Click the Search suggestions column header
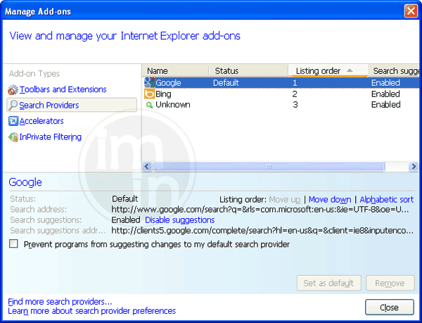Screen dimensions: 422x323 pyautogui.click(x=393, y=71)
